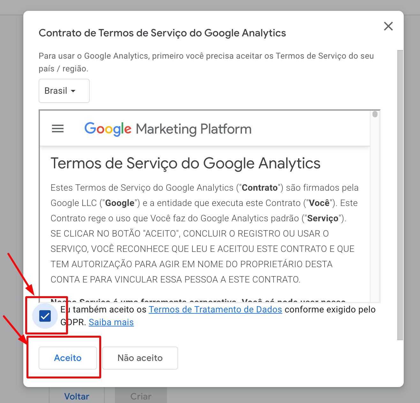Click the line CONTA E PARA VINCULAR ESSA PESSOA

coord(176,280)
